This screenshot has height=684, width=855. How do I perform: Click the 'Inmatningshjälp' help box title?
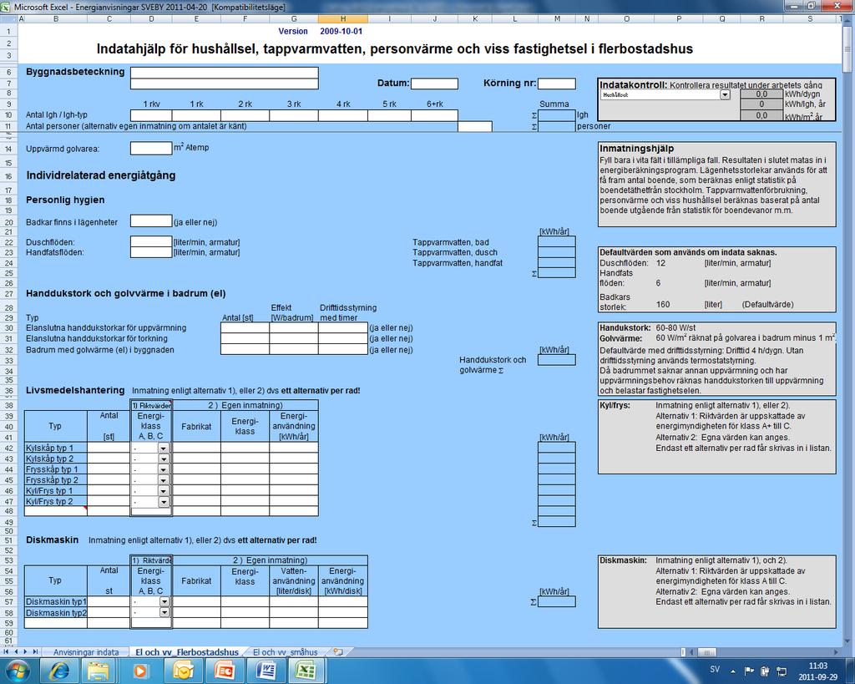click(x=636, y=149)
